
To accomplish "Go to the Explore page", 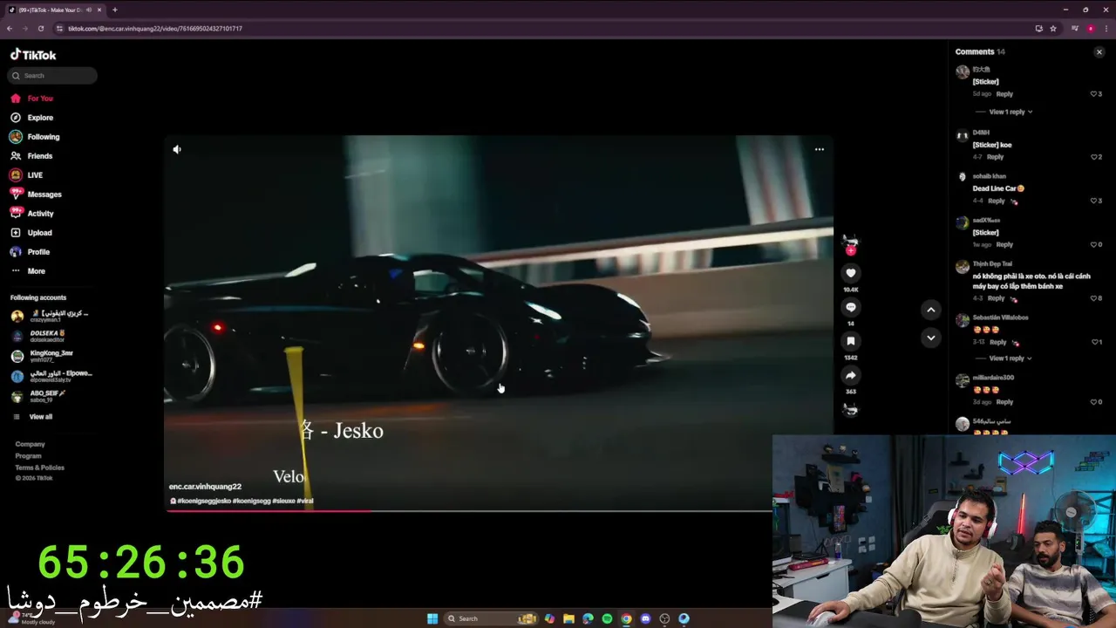I will click(31, 118).
